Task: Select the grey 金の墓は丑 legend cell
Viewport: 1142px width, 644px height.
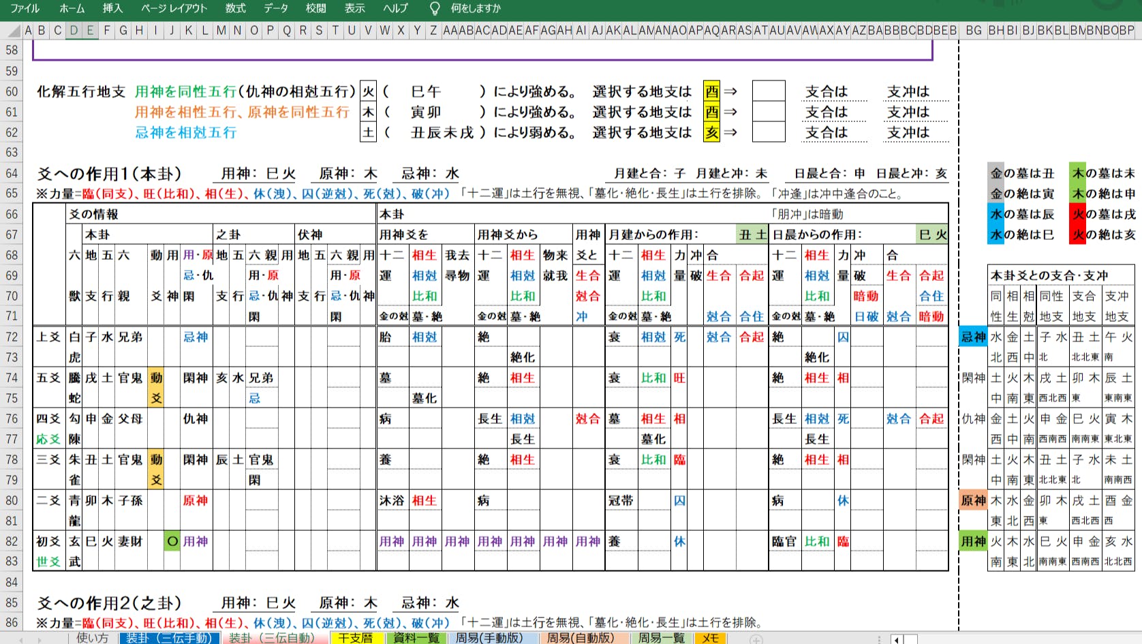Action: coord(1022,173)
